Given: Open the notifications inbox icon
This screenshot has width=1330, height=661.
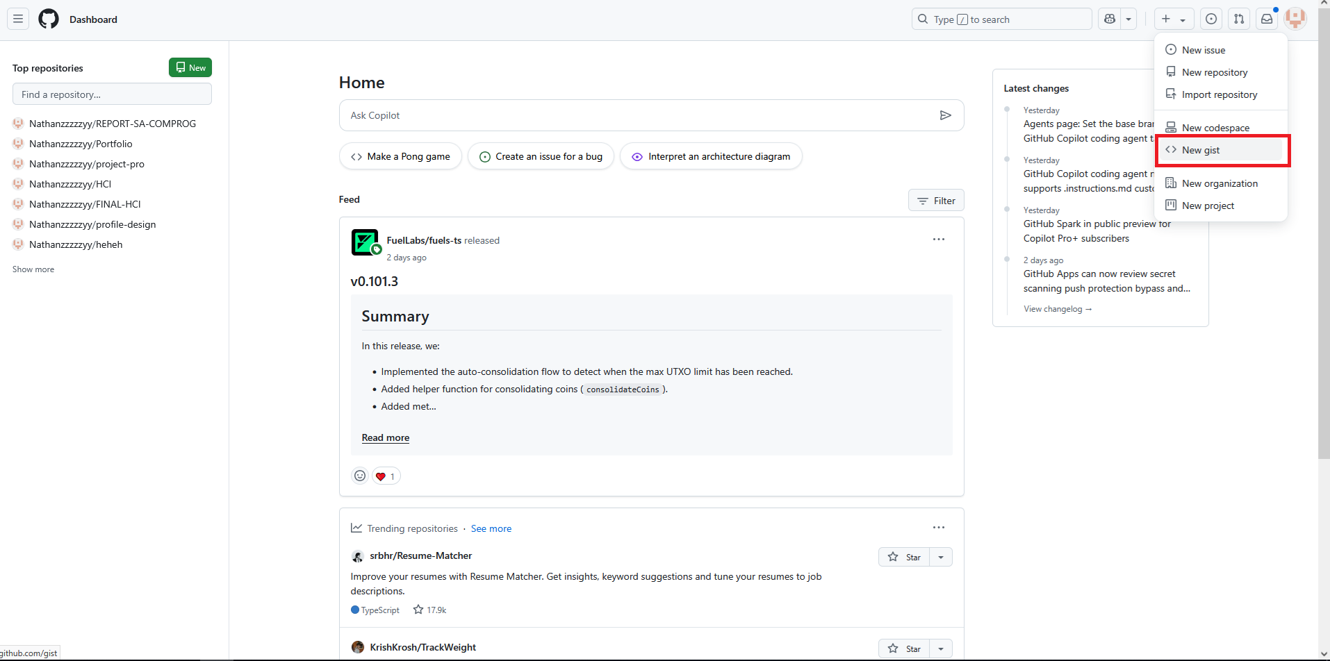Looking at the screenshot, I should tap(1267, 19).
